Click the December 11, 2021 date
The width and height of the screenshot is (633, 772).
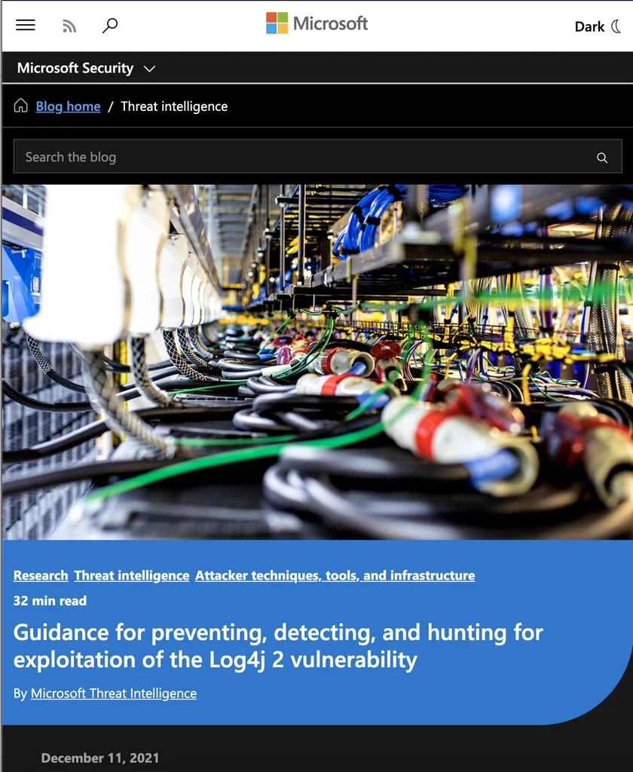[x=100, y=758]
